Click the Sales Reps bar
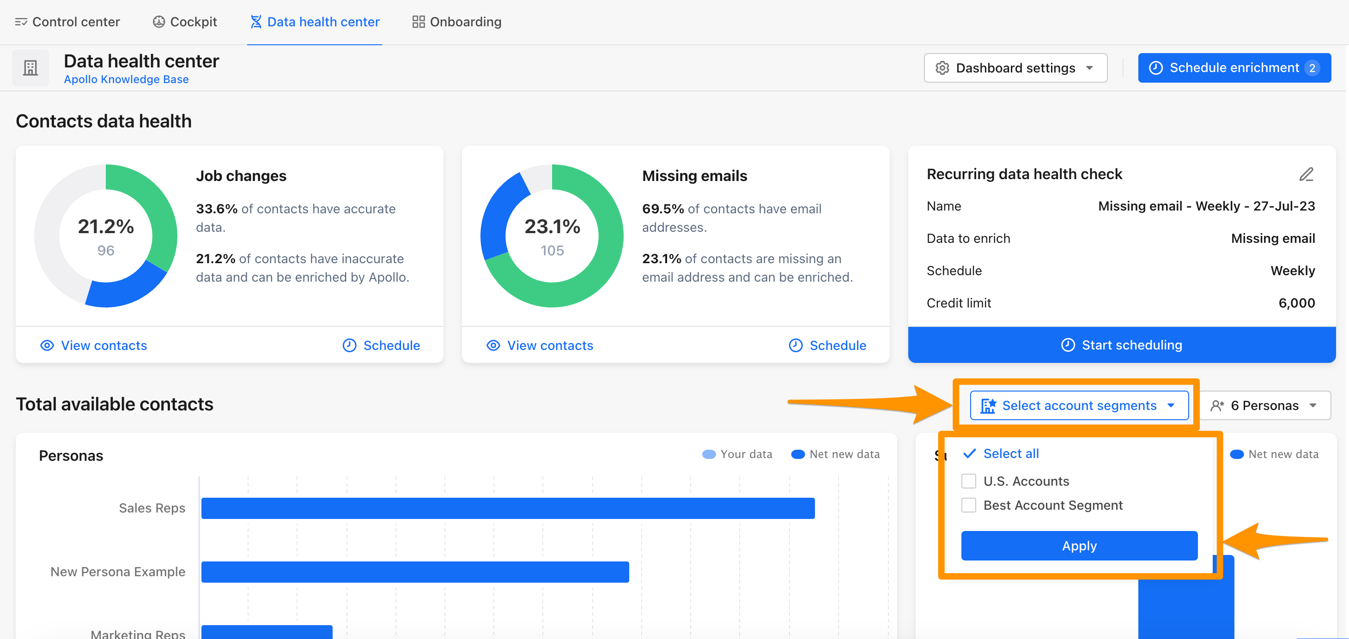1349x639 pixels. pyautogui.click(x=508, y=508)
